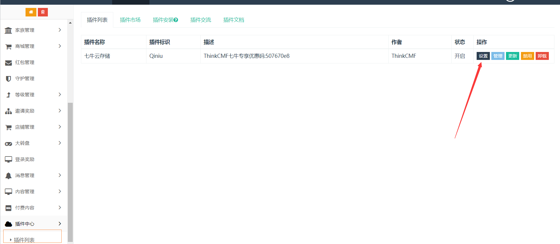Click the help icon beside 插件安装

click(x=176, y=20)
